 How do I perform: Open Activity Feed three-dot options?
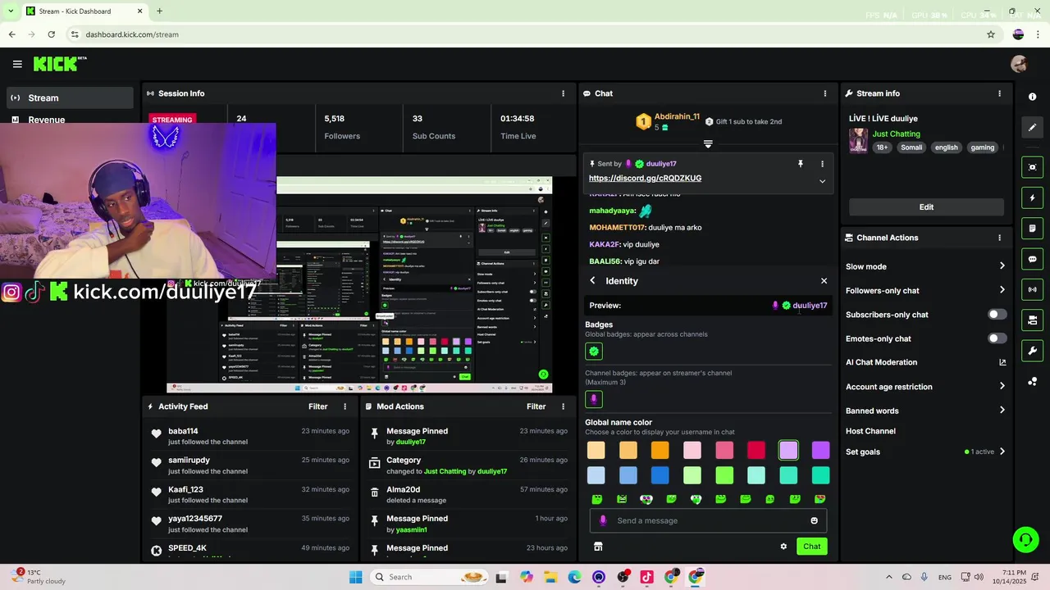click(345, 406)
